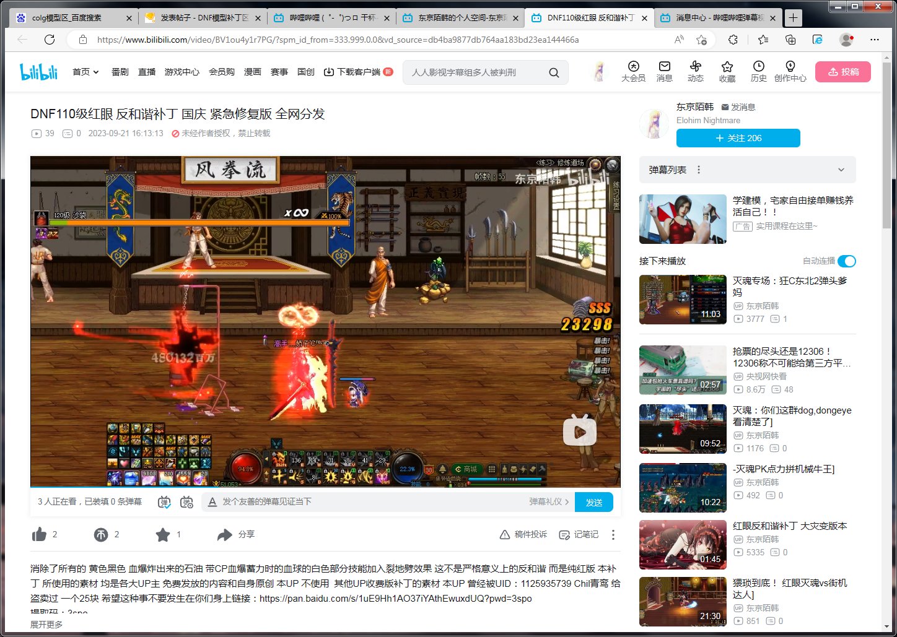The image size is (897, 637).
Task: Open 游戏中心 nav item
Action: click(182, 72)
